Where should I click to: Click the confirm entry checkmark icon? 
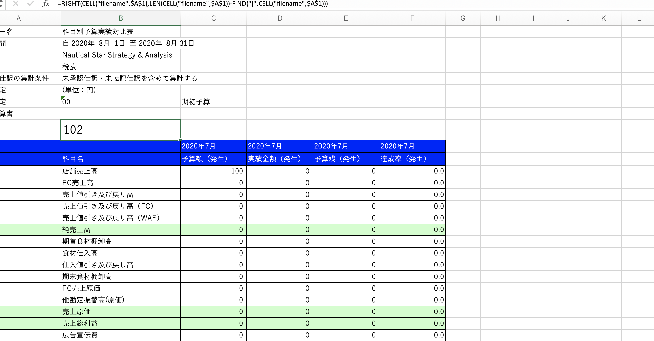31,4
